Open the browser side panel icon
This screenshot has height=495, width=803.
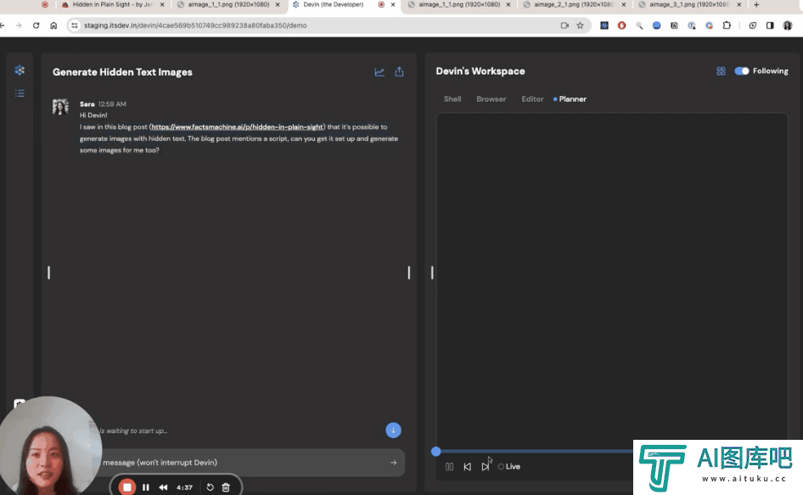pos(770,25)
